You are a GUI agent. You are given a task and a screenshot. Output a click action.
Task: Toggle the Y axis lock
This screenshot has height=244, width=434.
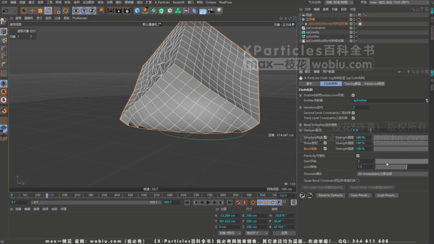pos(84,11)
